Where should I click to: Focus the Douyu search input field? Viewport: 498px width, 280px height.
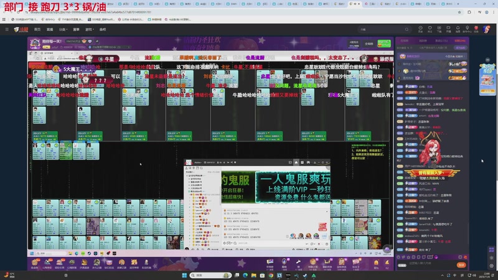pos(381,29)
